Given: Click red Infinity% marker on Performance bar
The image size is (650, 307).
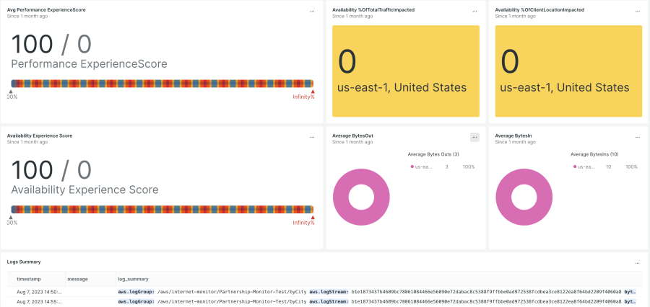Looking at the screenshot, I should point(313,92).
